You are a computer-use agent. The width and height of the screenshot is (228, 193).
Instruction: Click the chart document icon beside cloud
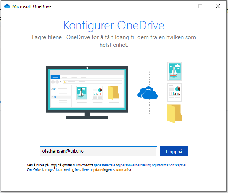[175, 93]
